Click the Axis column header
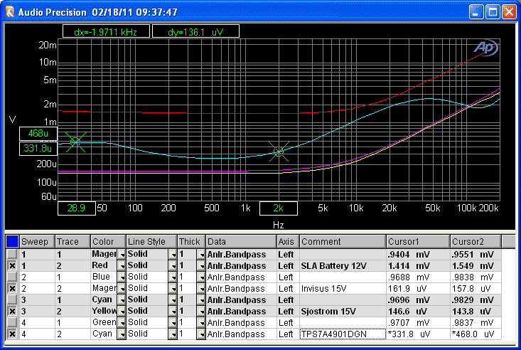The image size is (521, 350). 288,242
